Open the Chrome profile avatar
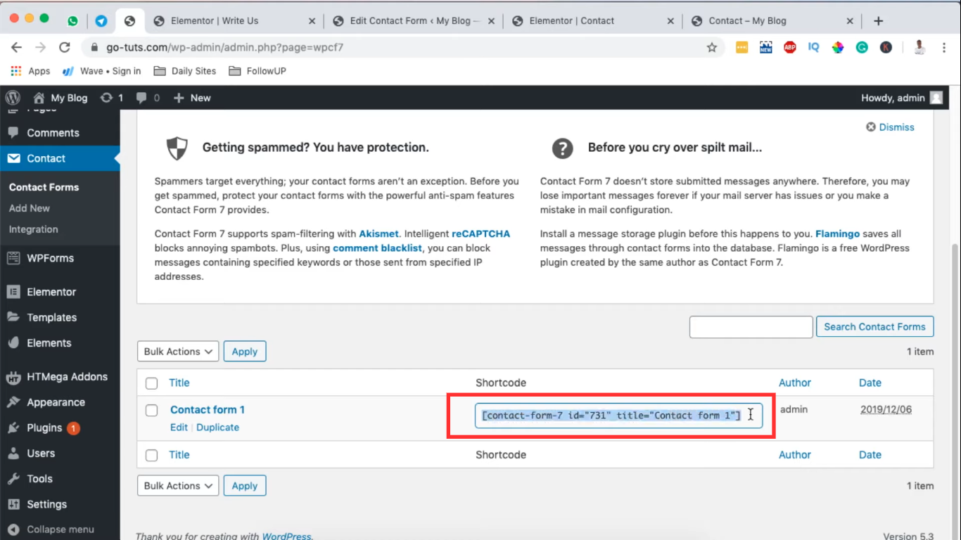The height and width of the screenshot is (540, 961). point(919,47)
